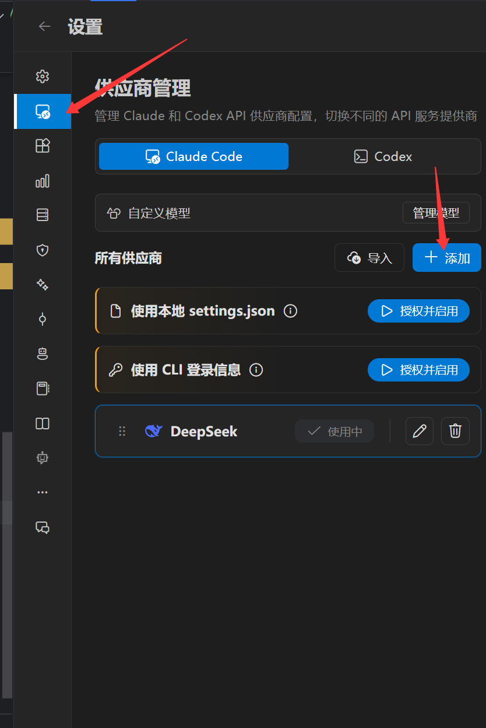This screenshot has height=728, width=486.
Task: Click the 自定义模型 label
Action: coord(159,213)
